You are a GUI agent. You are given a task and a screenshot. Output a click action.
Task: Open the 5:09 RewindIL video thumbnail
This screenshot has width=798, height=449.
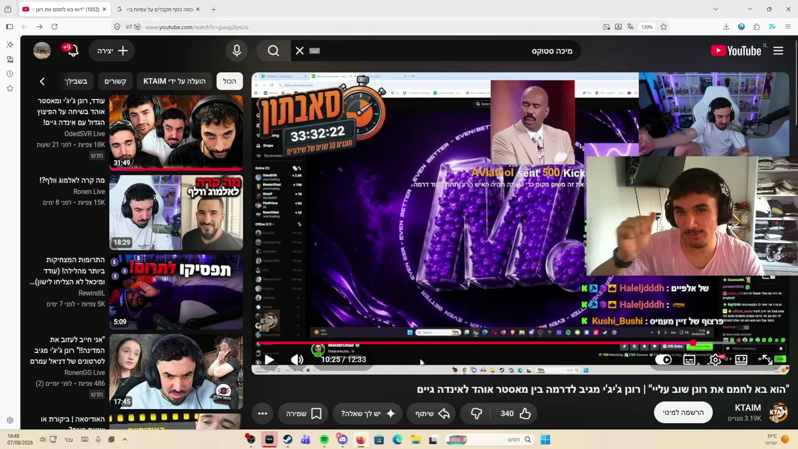[x=176, y=292]
